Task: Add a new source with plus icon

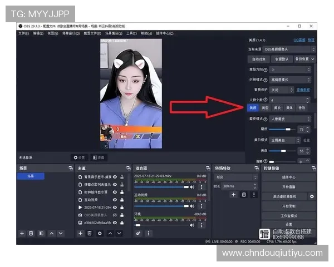Action: (80, 234)
